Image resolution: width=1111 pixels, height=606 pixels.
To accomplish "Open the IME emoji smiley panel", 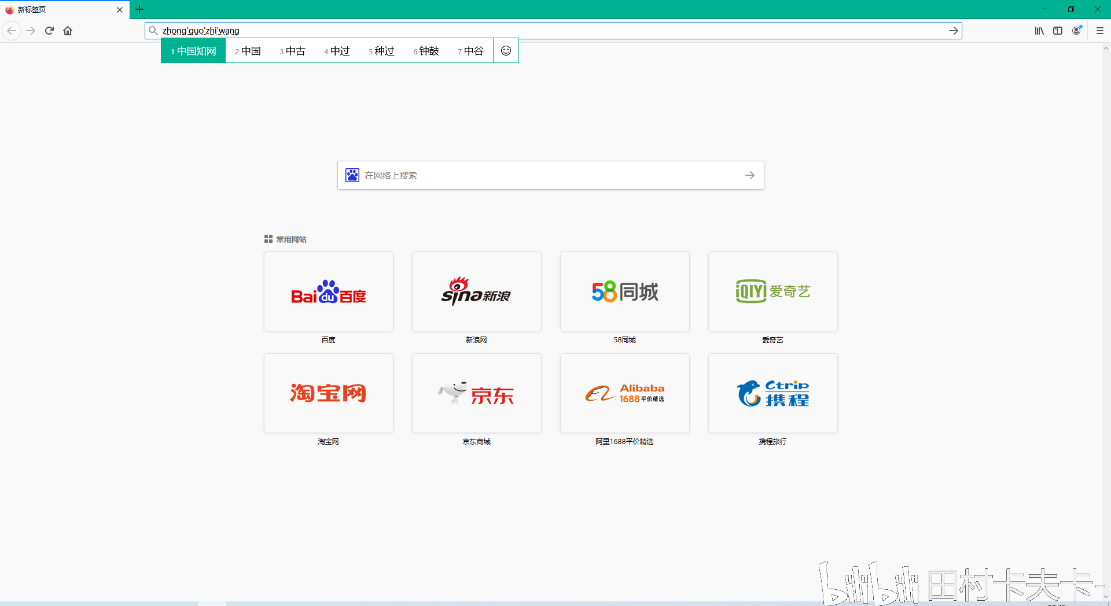I will [506, 51].
